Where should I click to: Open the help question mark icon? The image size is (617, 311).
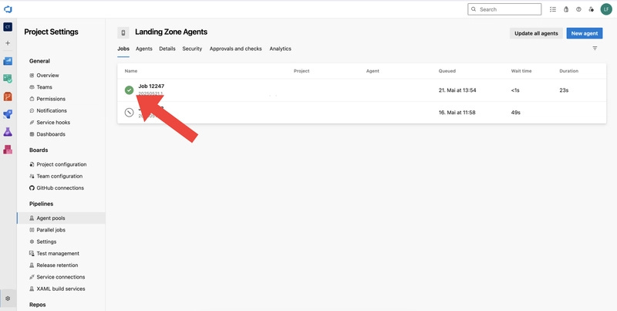coord(578,9)
